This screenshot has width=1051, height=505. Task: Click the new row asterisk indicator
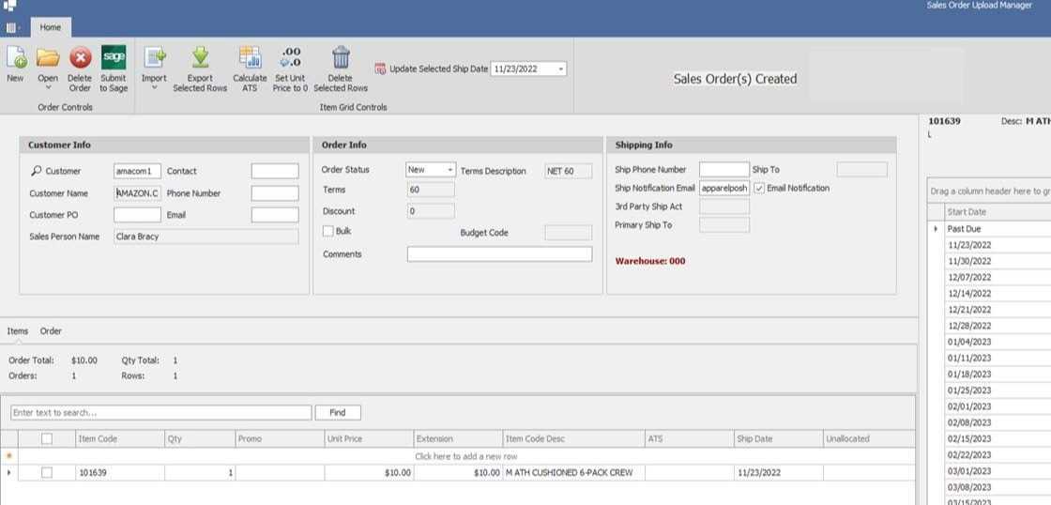8,456
